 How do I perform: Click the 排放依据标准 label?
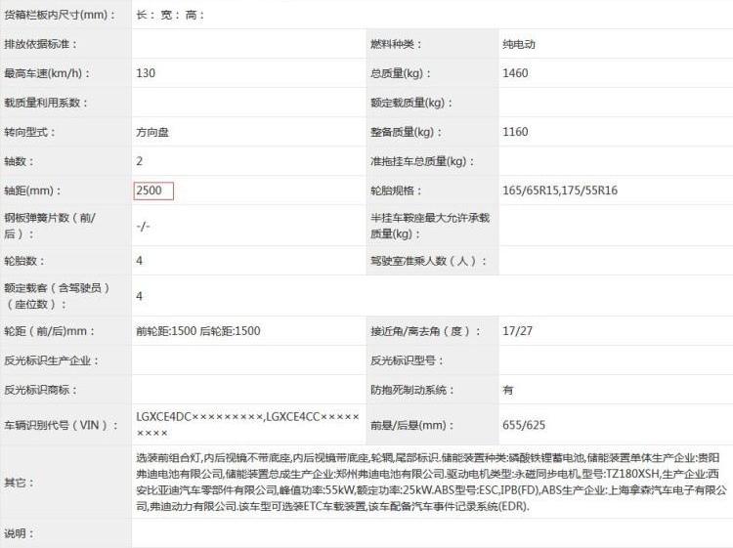pyautogui.click(x=41, y=44)
